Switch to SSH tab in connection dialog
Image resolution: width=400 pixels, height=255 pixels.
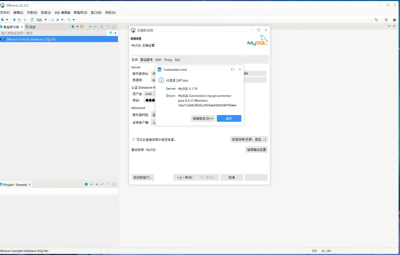(x=158, y=60)
